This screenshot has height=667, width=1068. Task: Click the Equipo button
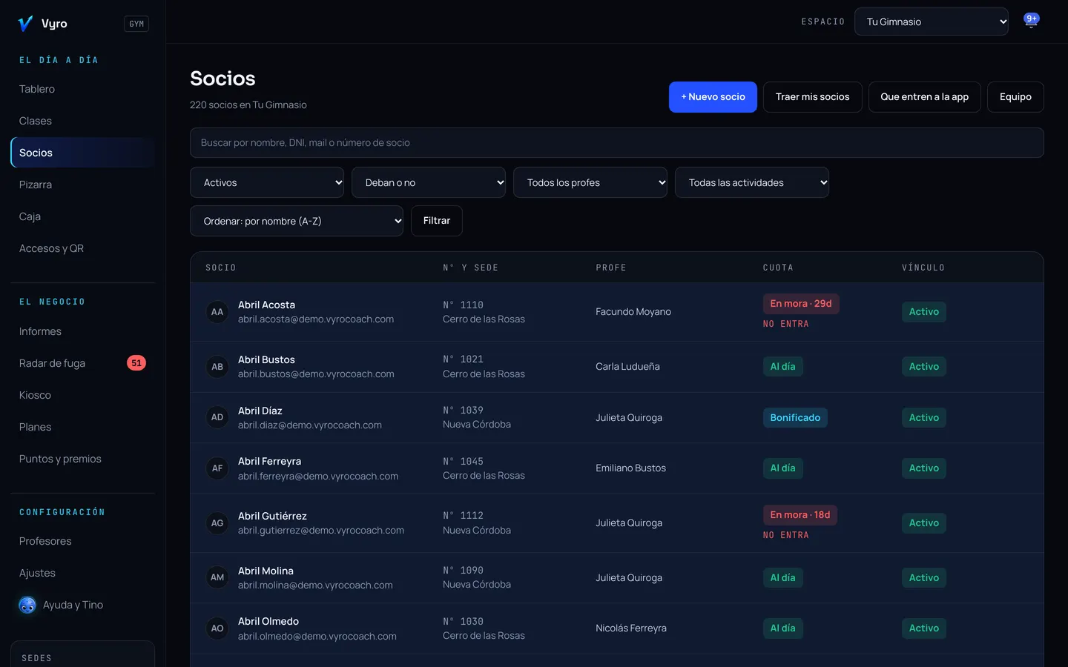pos(1015,97)
